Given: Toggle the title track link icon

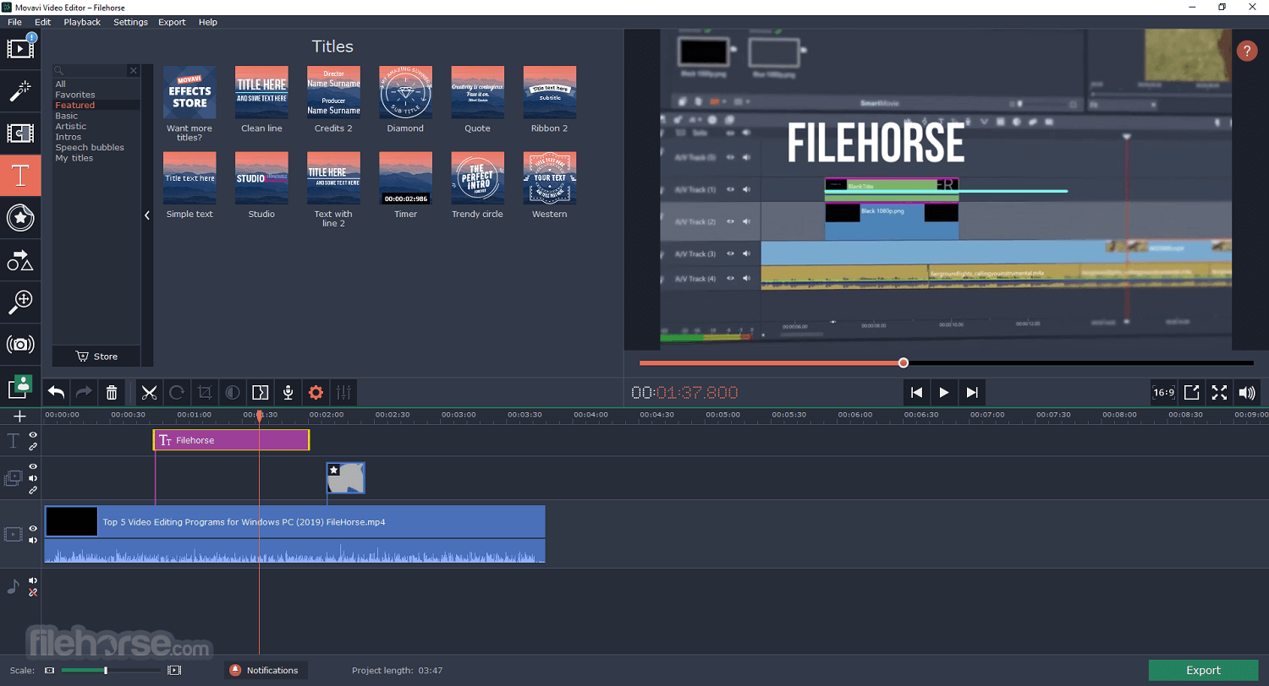Looking at the screenshot, I should [33, 446].
